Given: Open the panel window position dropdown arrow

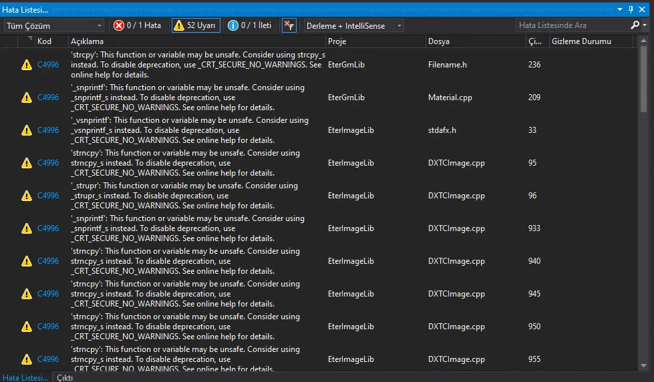Looking at the screenshot, I should [620, 9].
